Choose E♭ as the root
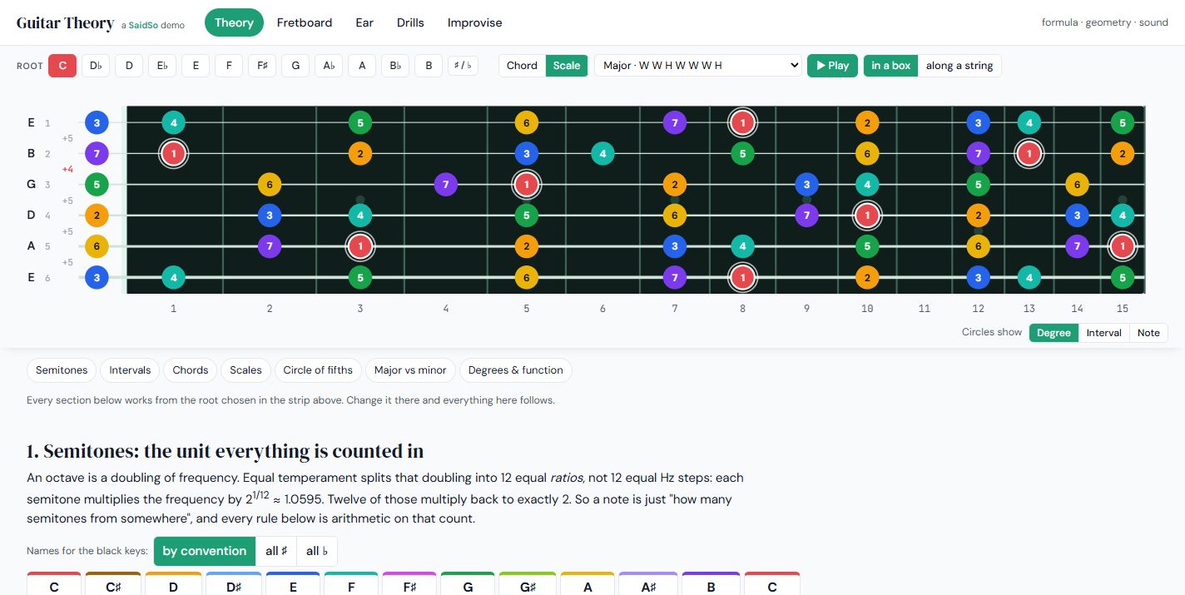This screenshot has height=595, width=1185. tap(162, 66)
